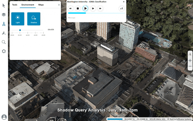
Task: Switch to the Tools tab
Action: pyautogui.click(x=14, y=5)
